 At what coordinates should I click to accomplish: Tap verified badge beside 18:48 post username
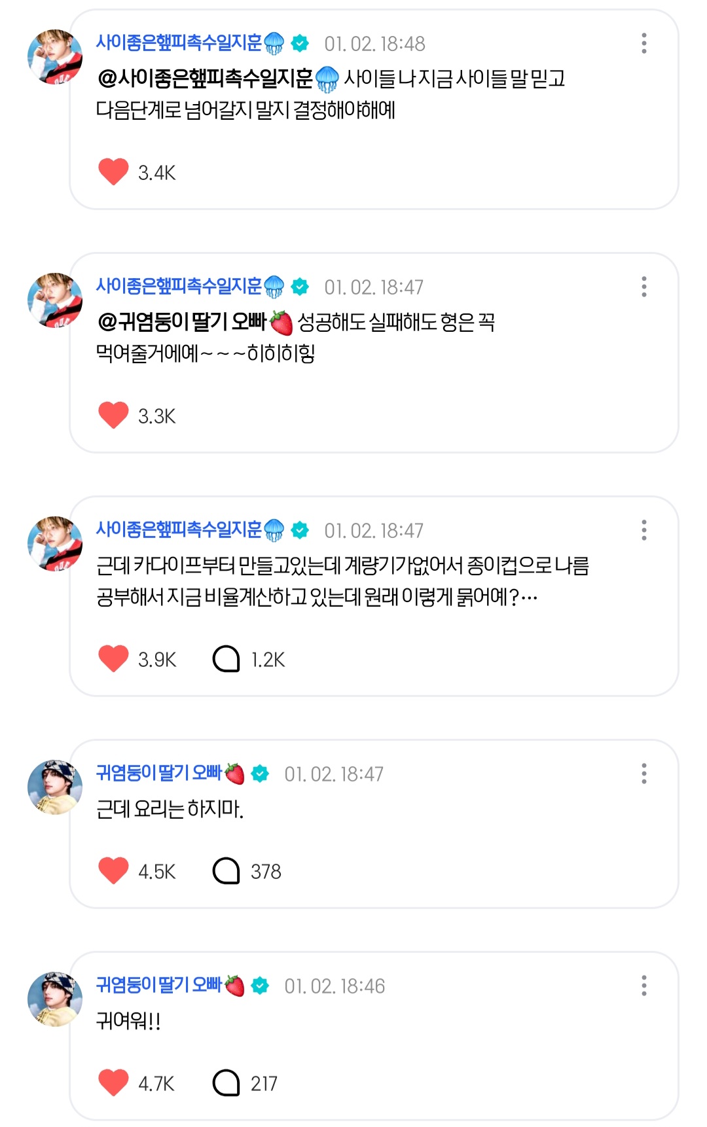[x=300, y=43]
